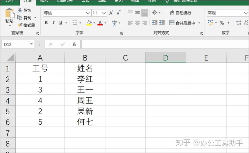Screen dimensions: 249x153
Task: Select column A header
Action: pyautogui.click(x=40, y=58)
